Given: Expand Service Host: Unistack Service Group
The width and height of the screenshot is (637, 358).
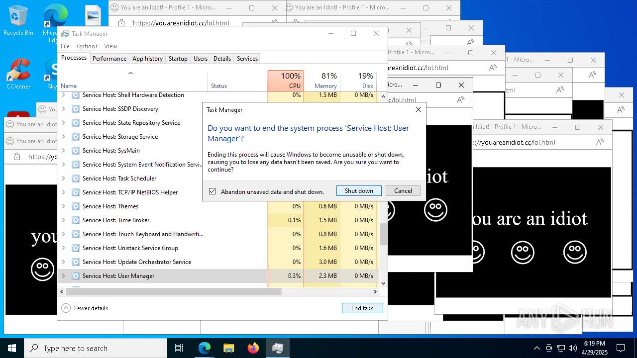Looking at the screenshot, I should pyautogui.click(x=63, y=248).
